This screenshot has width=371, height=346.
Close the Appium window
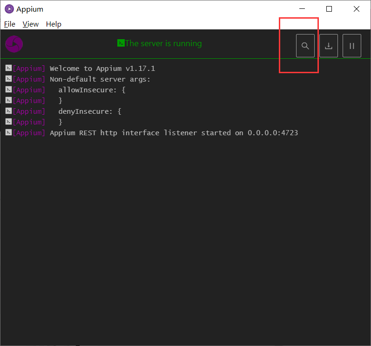point(356,9)
